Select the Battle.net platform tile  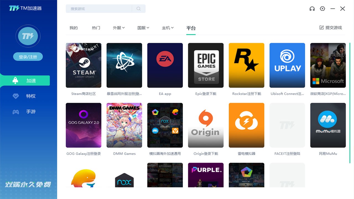tap(124, 65)
